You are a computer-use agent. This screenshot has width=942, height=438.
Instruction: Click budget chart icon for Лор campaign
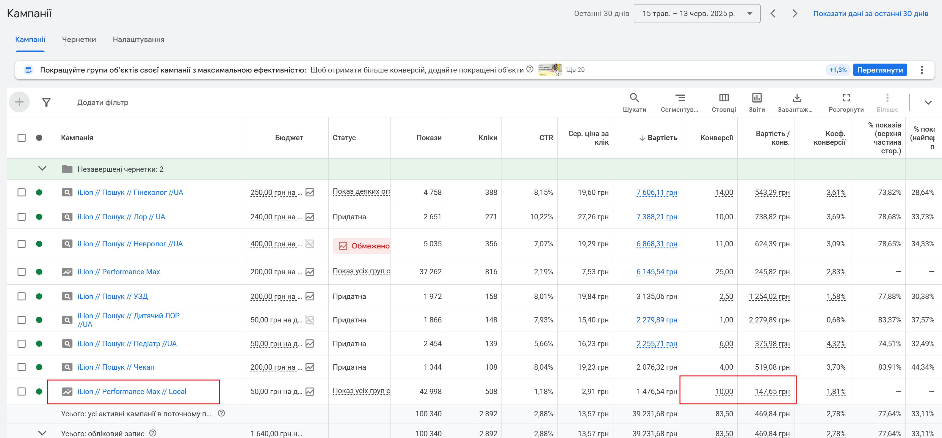click(x=309, y=217)
